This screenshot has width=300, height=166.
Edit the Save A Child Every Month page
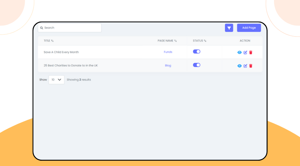245,52
